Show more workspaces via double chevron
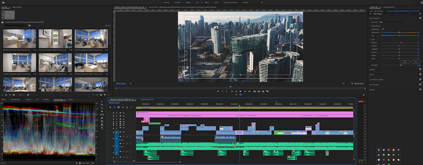Image resolution: width=423 pixels, height=165 pixels. [261, 2]
